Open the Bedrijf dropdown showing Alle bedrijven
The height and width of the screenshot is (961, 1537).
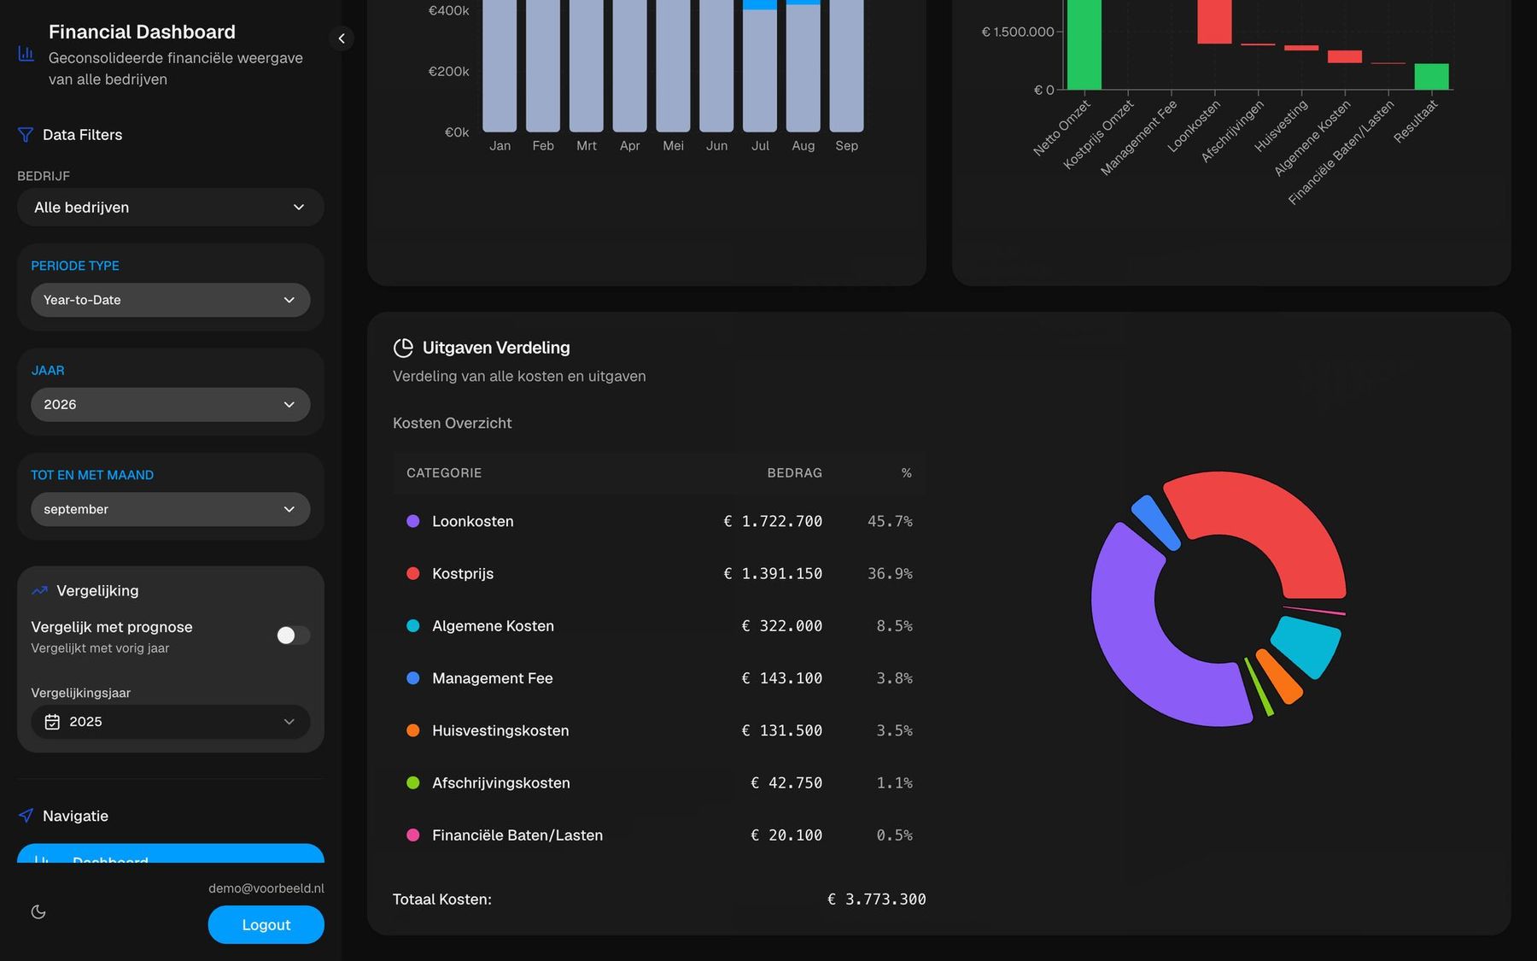point(171,208)
